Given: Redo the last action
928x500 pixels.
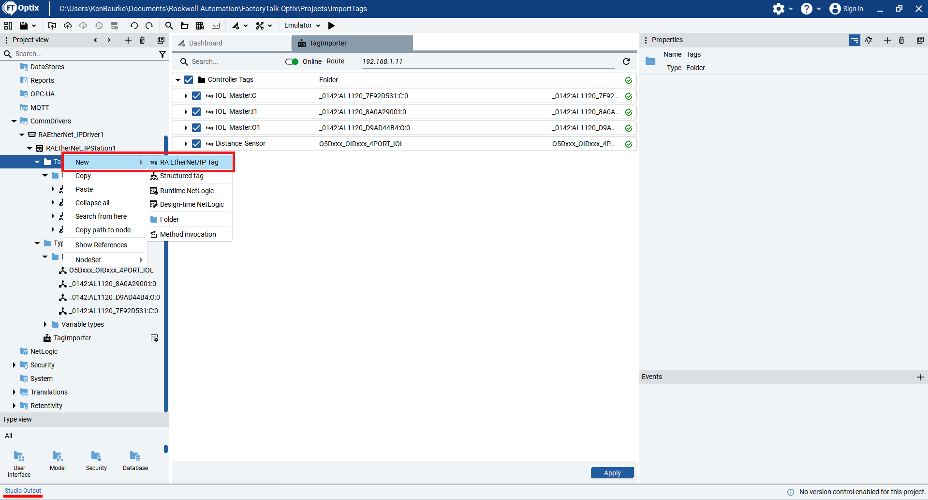Looking at the screenshot, I should coord(149,26).
